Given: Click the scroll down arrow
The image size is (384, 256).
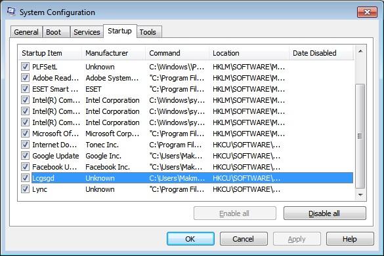Looking at the screenshot, I should coord(360,194).
